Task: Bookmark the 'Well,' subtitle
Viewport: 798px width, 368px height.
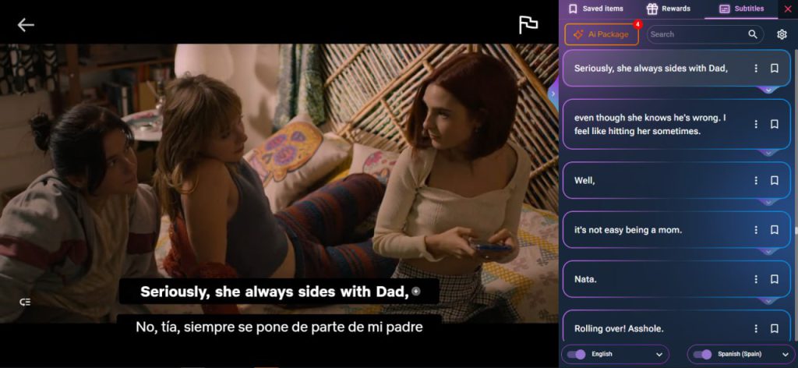Action: point(774,180)
